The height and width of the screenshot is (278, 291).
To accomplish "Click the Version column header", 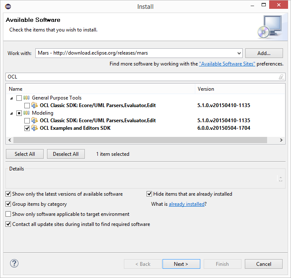I will coord(240,89).
